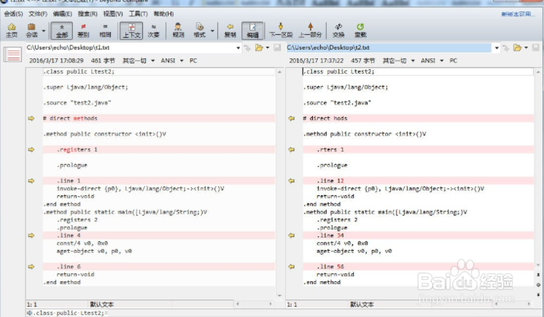Click the left pane browse folder icon
This screenshot has height=317, width=544.
[x=259, y=47]
